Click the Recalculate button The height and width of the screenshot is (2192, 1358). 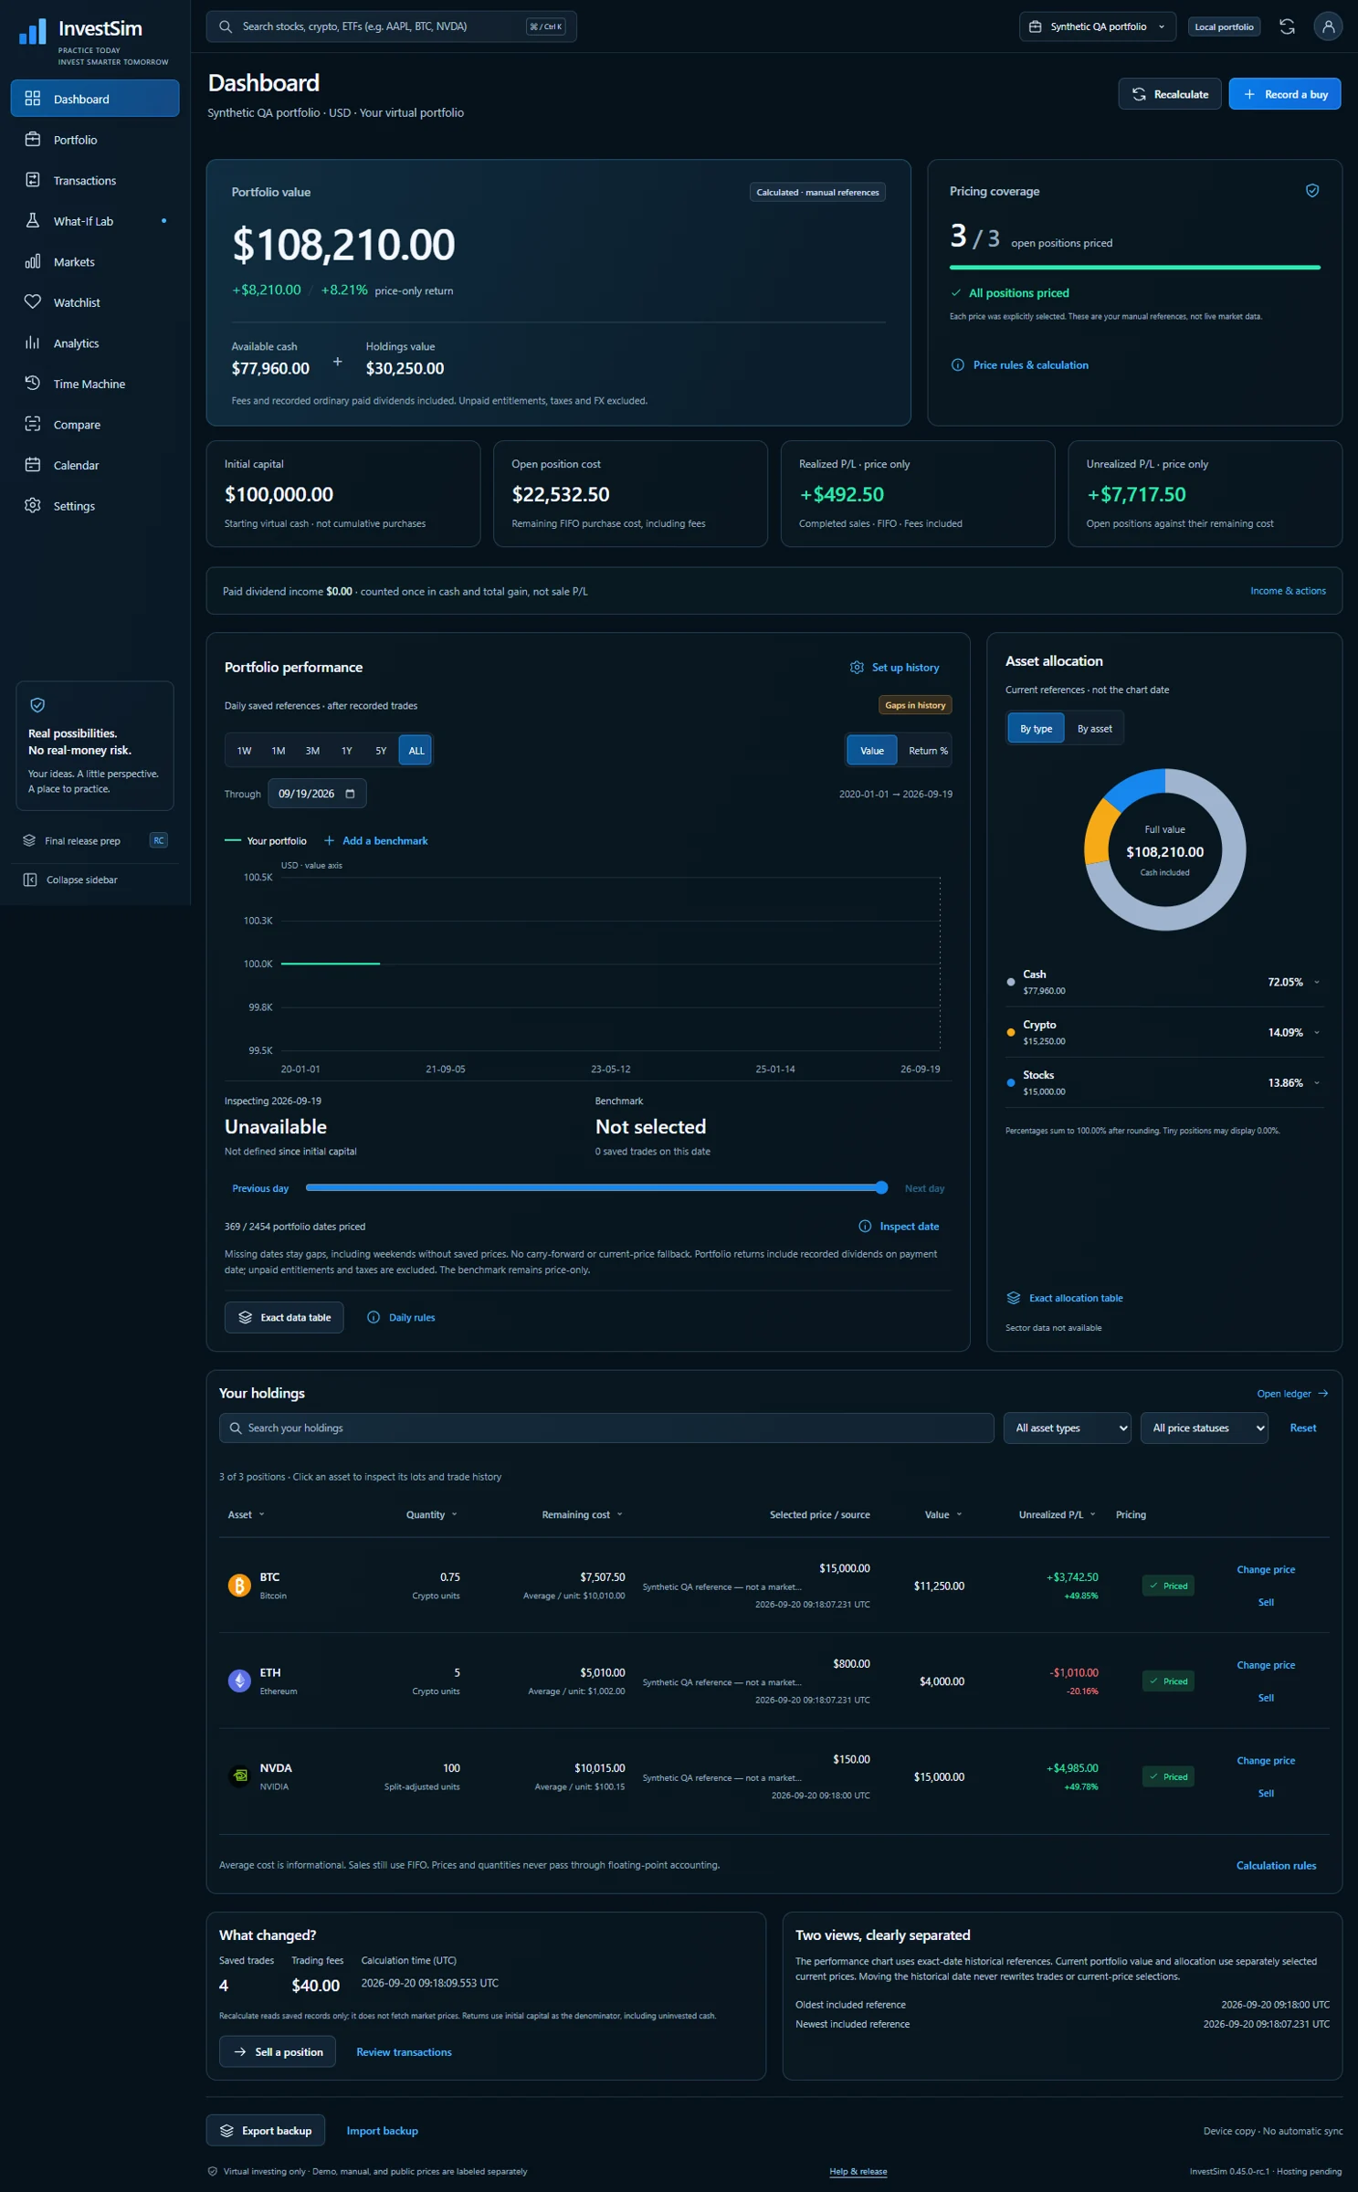pos(1169,94)
